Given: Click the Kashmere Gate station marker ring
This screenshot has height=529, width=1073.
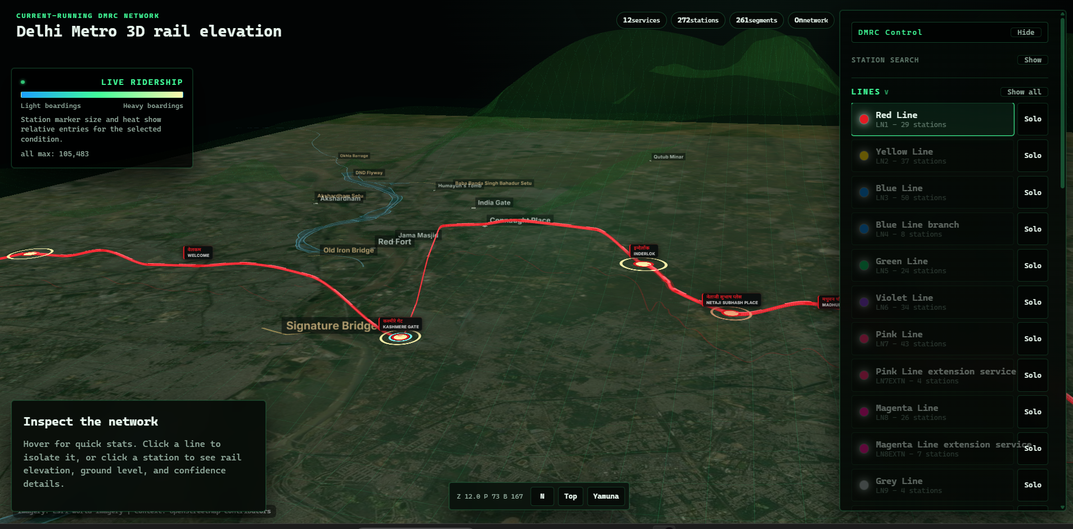Looking at the screenshot, I should coord(400,337).
